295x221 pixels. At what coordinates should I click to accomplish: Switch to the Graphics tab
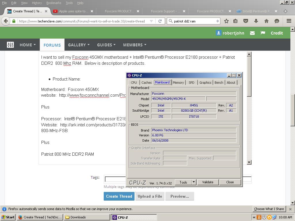pyautogui.click(x=205, y=83)
